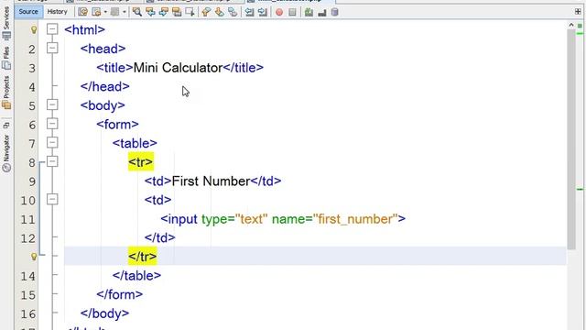Click the Last Edit toolbar icon
586x330 pixels.
(82, 12)
